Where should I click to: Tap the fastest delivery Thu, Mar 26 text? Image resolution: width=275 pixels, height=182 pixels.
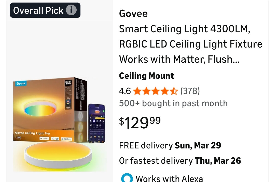[x=180, y=161]
